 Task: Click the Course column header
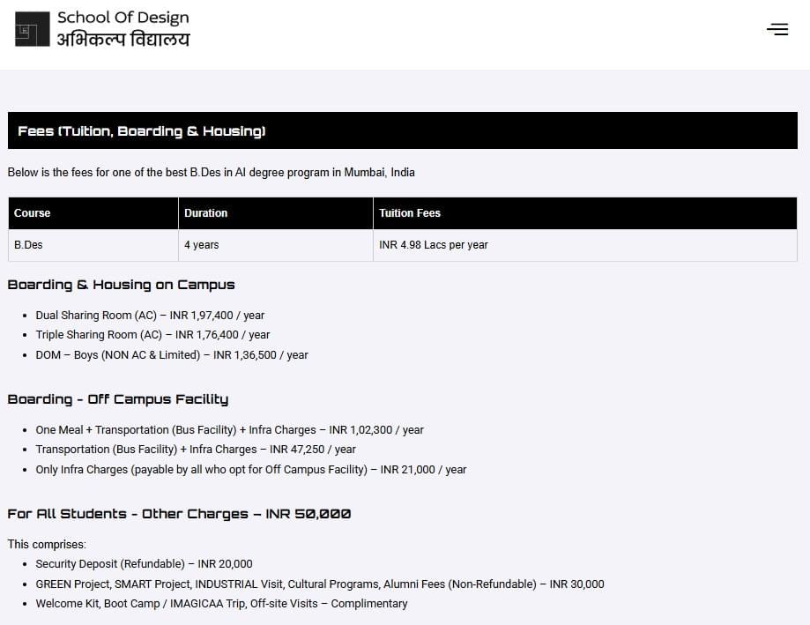32,212
